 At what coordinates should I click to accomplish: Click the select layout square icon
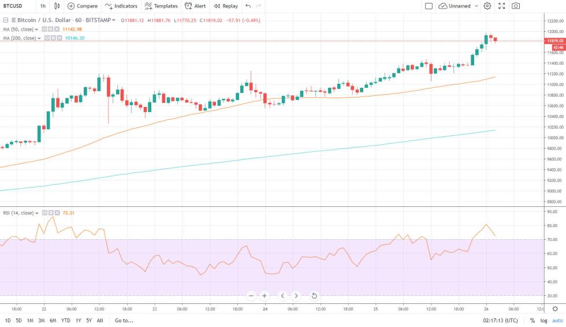(429, 6)
